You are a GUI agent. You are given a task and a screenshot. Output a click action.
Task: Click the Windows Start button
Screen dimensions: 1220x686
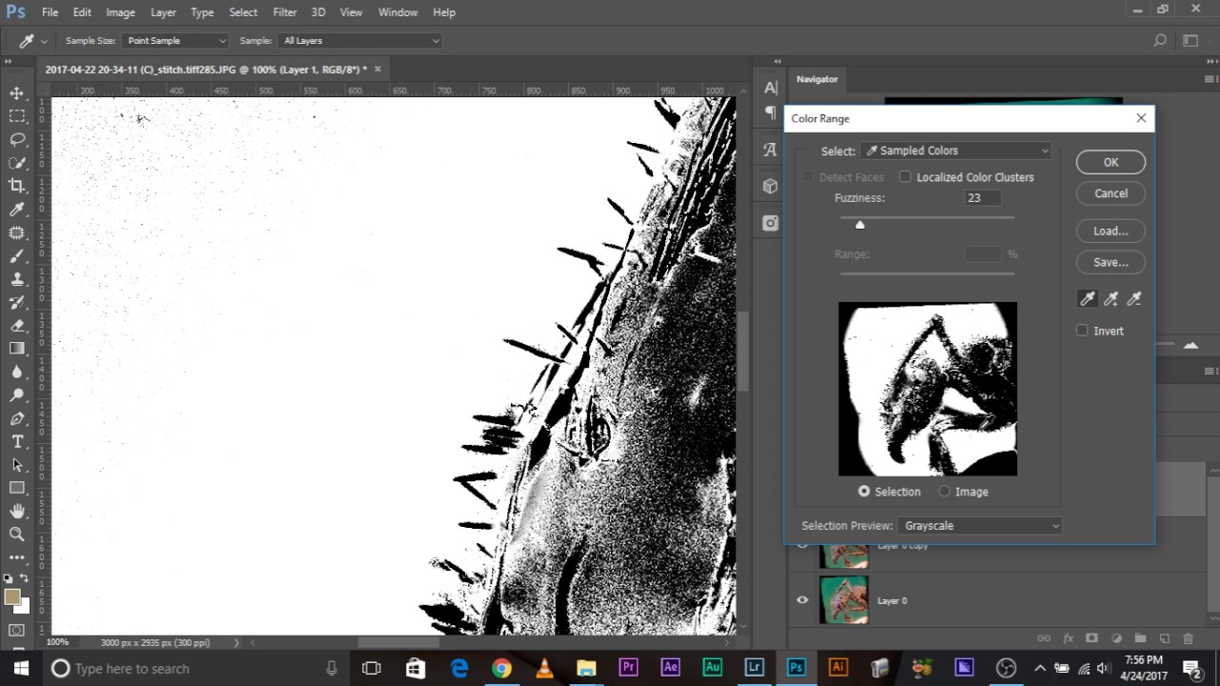tap(21, 668)
